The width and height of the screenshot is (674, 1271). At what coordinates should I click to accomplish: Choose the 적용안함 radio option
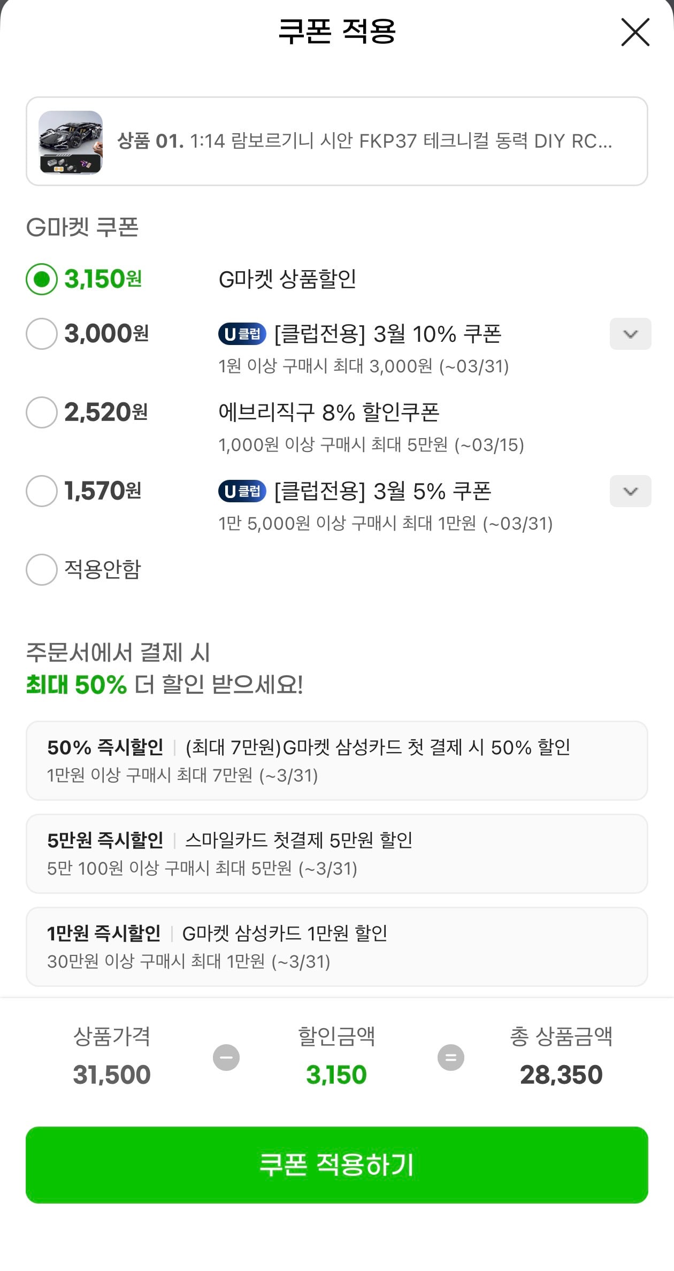point(42,570)
